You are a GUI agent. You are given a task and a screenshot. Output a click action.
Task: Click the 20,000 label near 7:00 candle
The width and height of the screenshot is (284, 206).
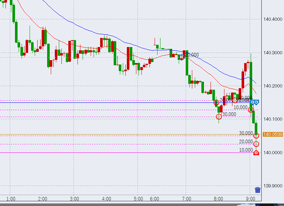(192, 55)
